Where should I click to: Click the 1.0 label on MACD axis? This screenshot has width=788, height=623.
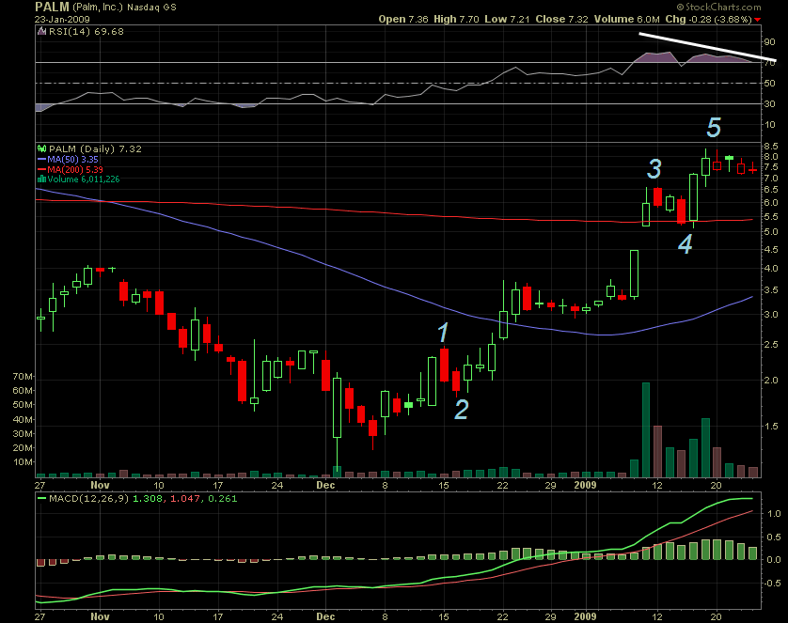tap(774, 514)
